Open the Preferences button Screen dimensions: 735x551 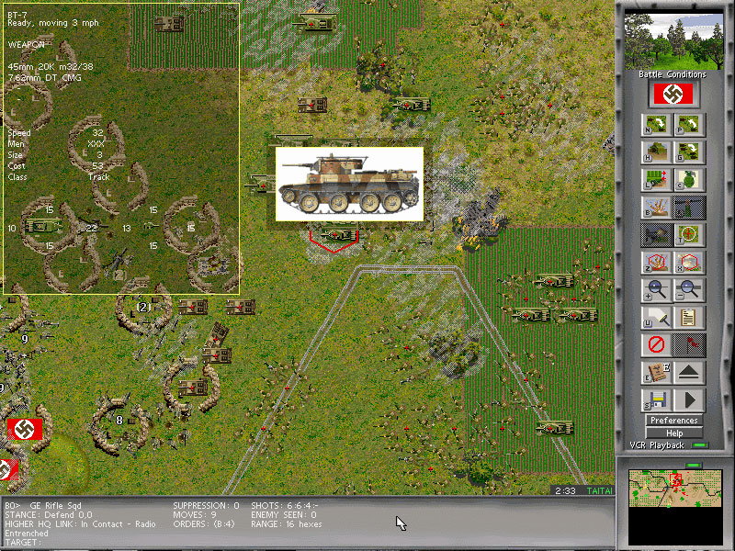[674, 421]
